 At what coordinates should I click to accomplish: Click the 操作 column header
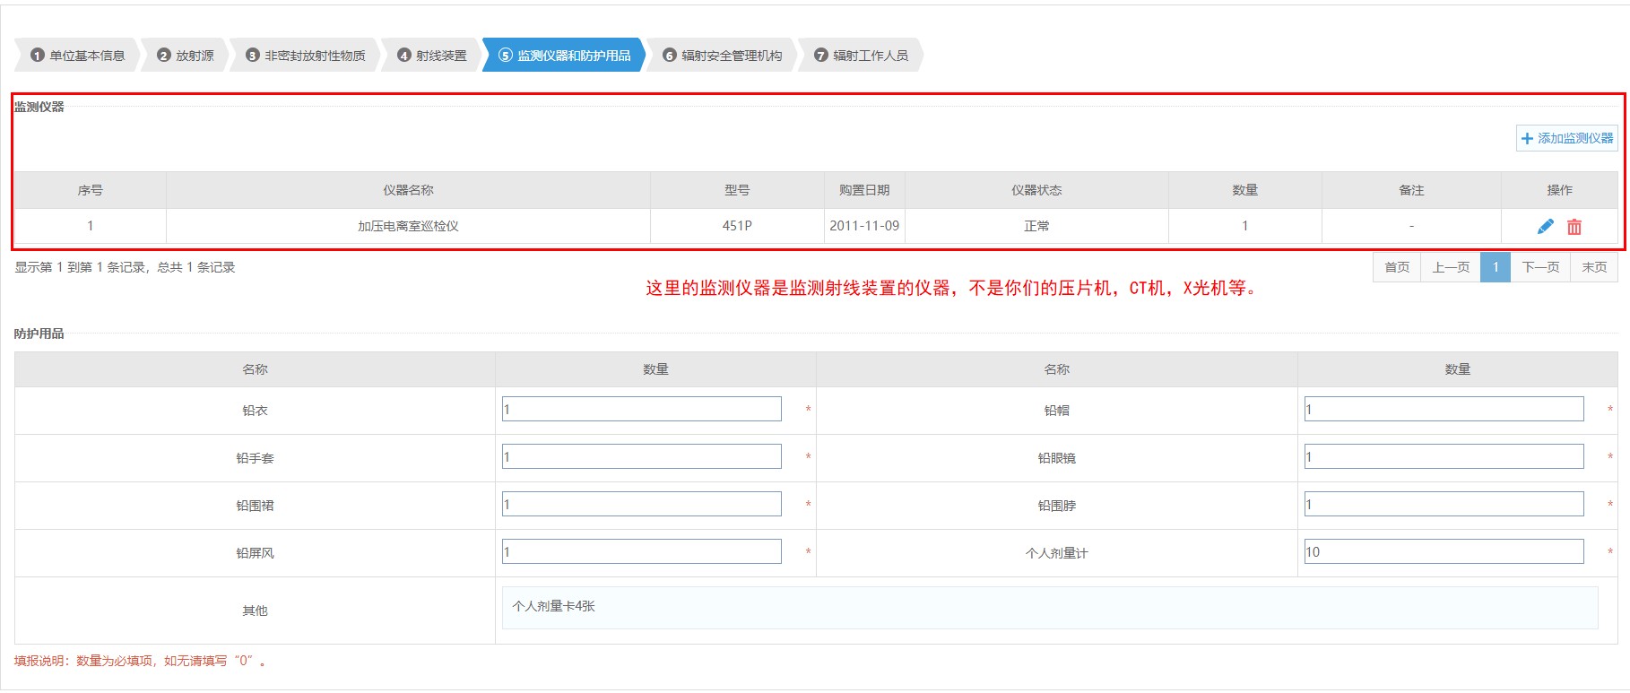click(x=1559, y=190)
